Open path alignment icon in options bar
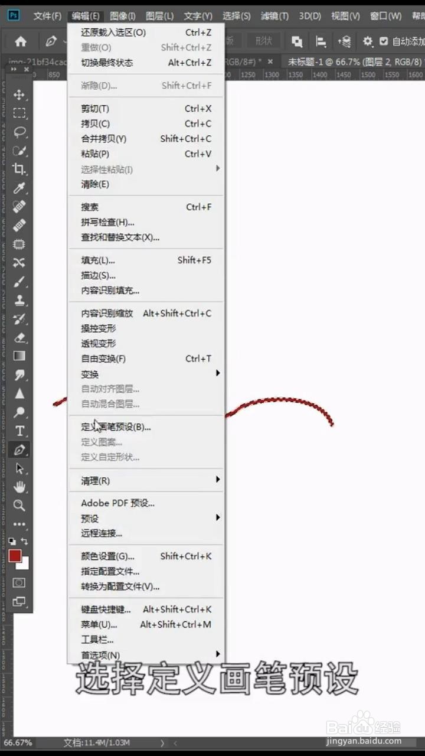The height and width of the screenshot is (756, 425). [321, 41]
